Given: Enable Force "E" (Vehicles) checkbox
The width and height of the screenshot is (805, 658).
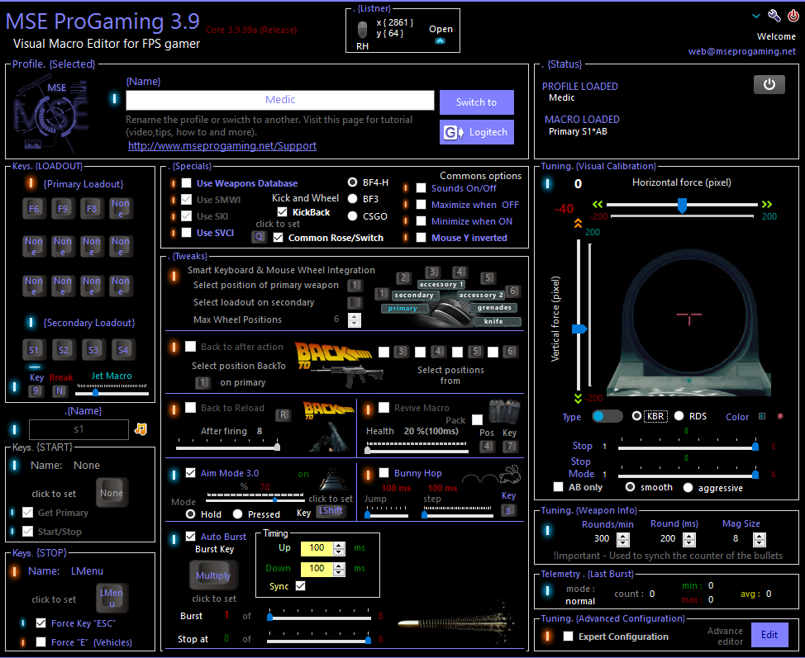Looking at the screenshot, I should click(41, 642).
